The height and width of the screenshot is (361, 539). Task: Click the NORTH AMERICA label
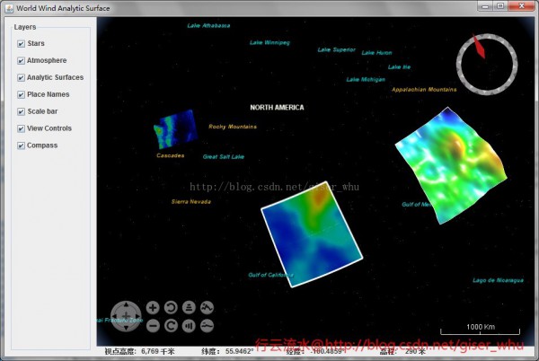pos(277,108)
